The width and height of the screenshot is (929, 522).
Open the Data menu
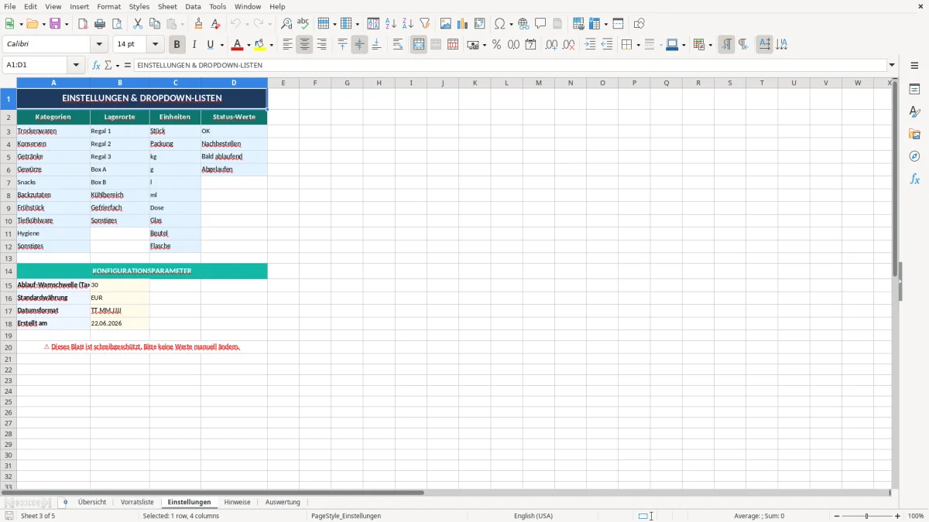coord(193,6)
